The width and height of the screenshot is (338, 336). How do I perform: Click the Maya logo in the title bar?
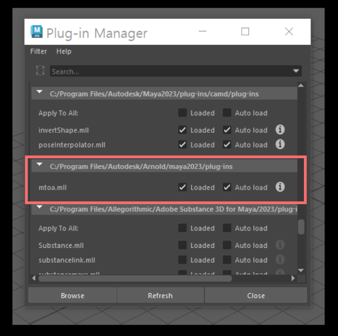(x=37, y=31)
